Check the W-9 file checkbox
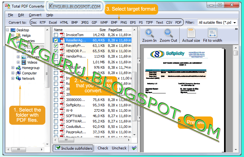 click(x=56, y=110)
